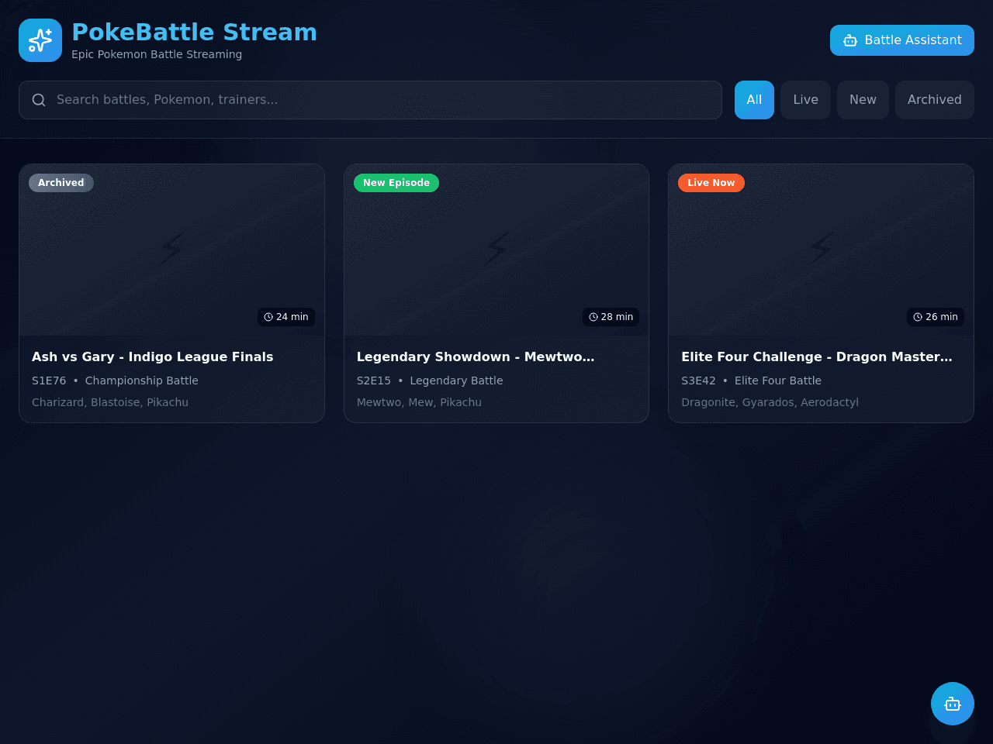Click the clock icon beside 24 min
The width and height of the screenshot is (993, 744).
tap(268, 317)
